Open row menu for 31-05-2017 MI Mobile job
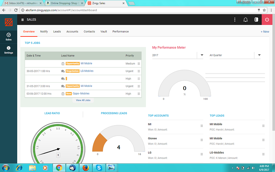Viewport: 275px width, 172px height. [x=139, y=86]
